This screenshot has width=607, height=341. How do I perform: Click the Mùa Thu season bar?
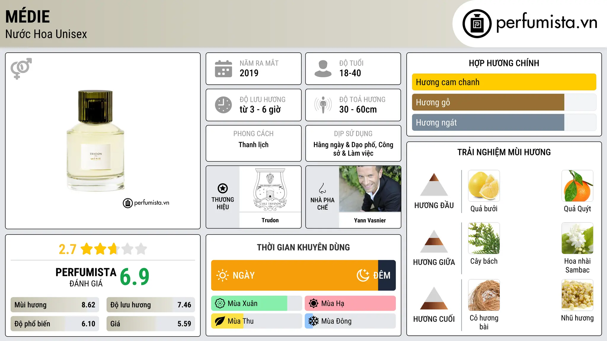(257, 321)
